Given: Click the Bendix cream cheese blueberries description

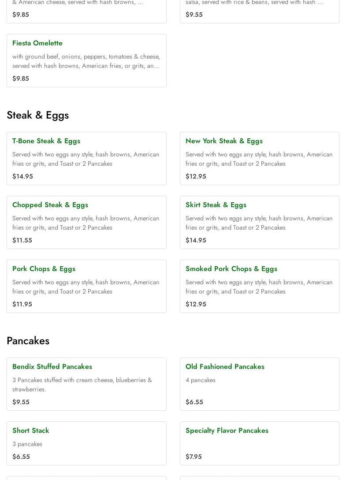Looking at the screenshot, I should [82, 384].
